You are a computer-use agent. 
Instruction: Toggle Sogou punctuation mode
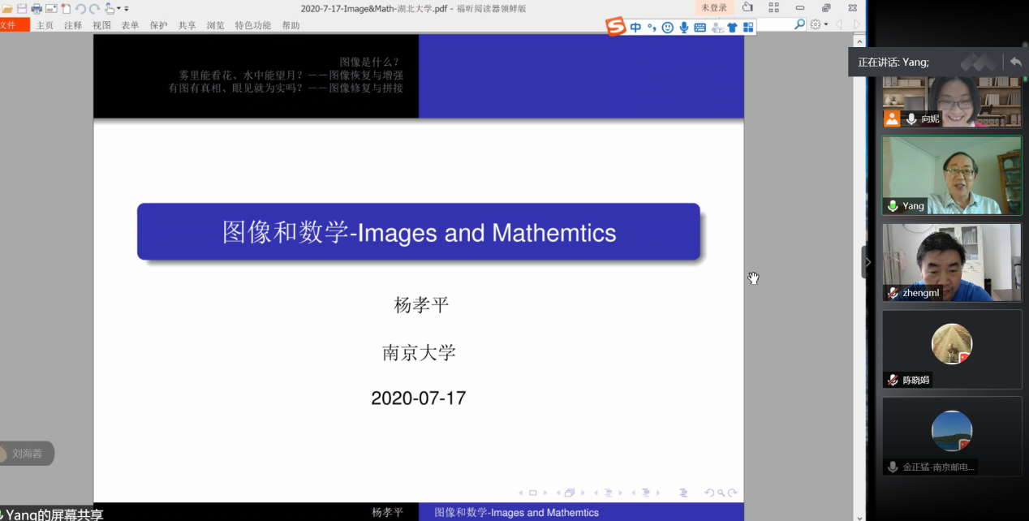[x=652, y=28]
